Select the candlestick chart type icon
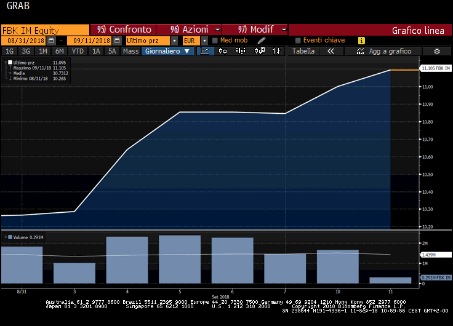Screen dimensions: 453x326 click(x=223, y=51)
